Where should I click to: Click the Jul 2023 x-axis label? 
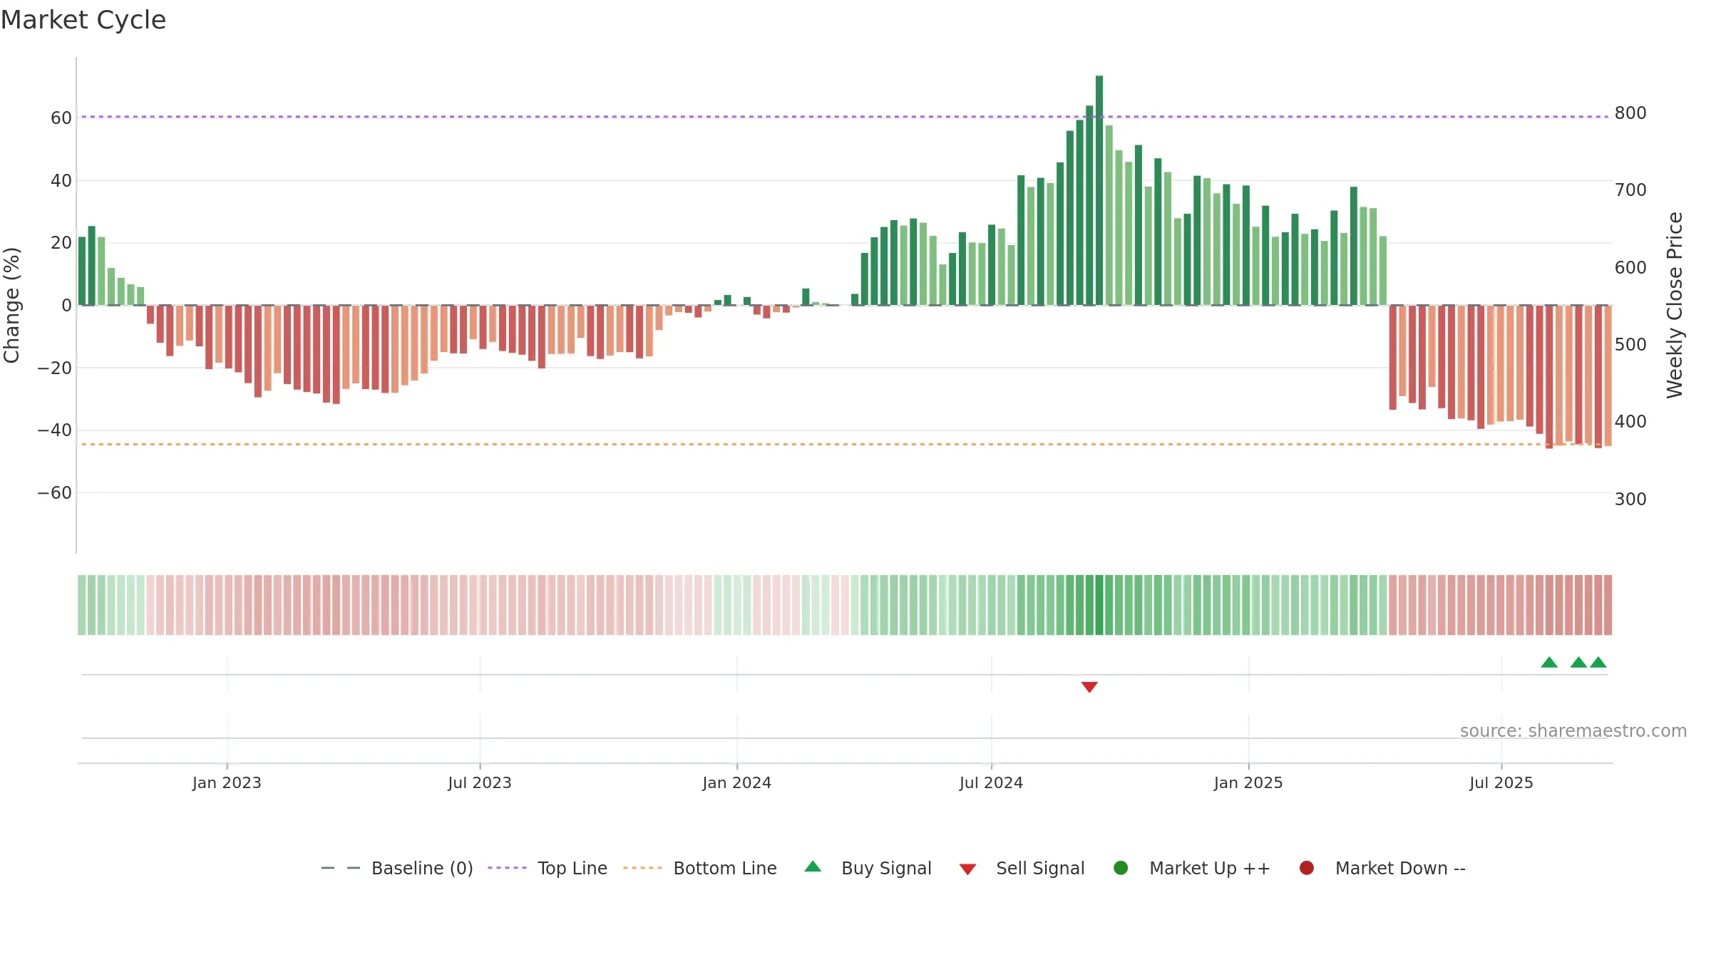[x=480, y=782]
